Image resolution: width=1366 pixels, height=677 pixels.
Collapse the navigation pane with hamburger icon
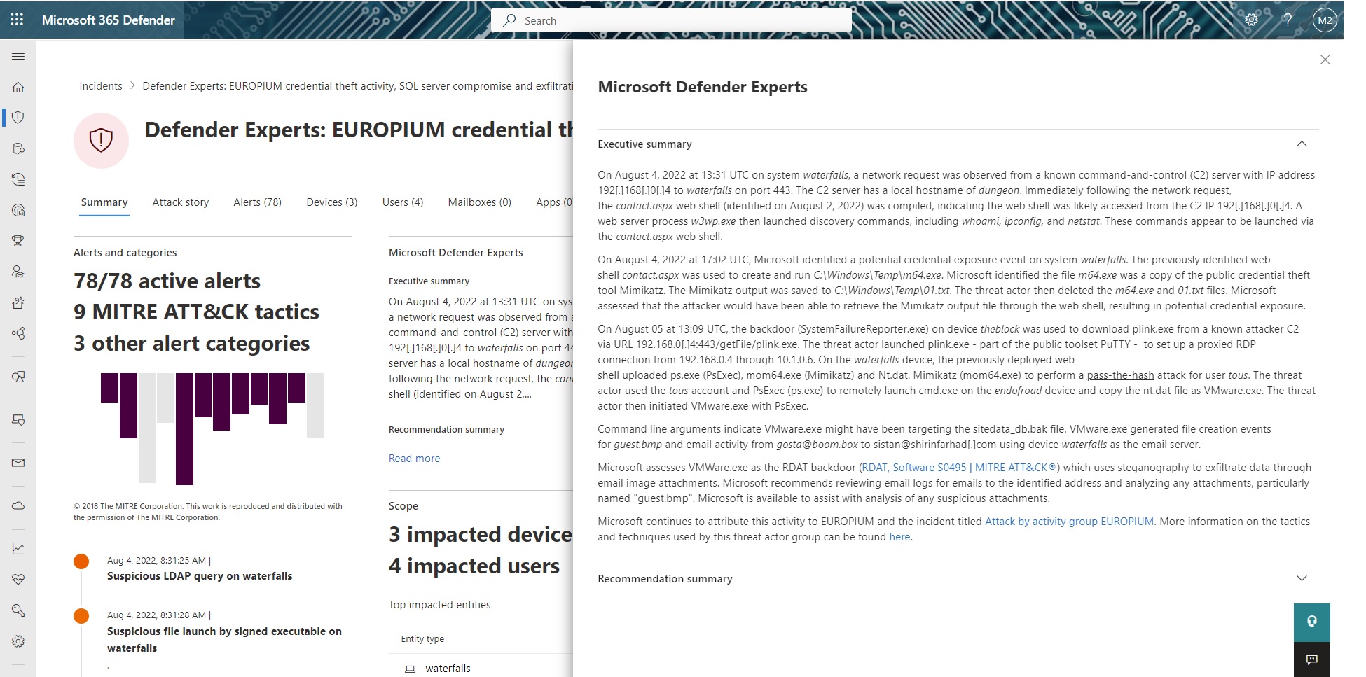(19, 56)
